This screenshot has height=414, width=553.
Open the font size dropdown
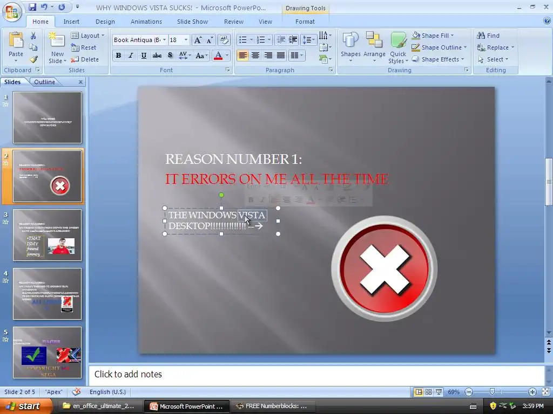(x=186, y=40)
